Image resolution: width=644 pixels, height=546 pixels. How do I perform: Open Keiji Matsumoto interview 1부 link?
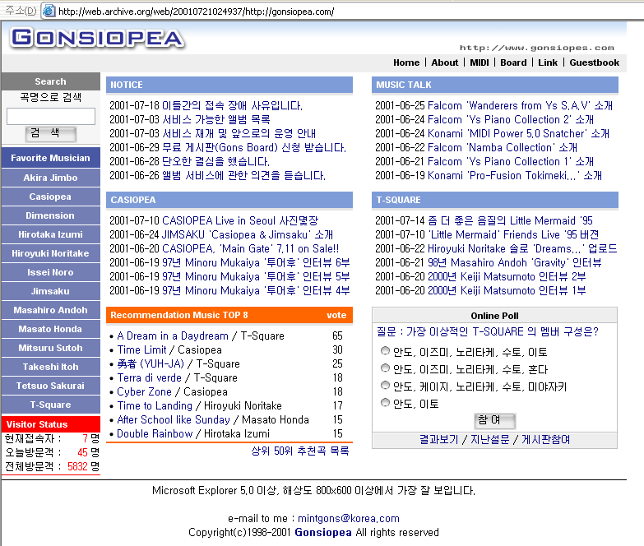[507, 290]
